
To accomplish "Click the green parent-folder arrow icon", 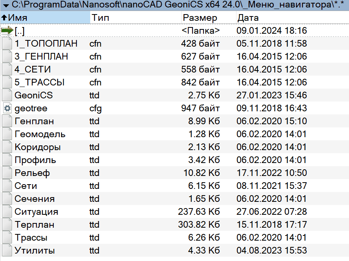I will 6,31.
